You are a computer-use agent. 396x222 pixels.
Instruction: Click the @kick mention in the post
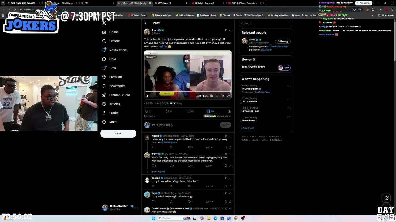163,47
